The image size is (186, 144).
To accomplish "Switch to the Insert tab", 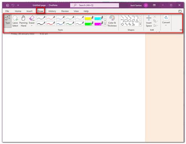I will pyautogui.click(x=29, y=11).
